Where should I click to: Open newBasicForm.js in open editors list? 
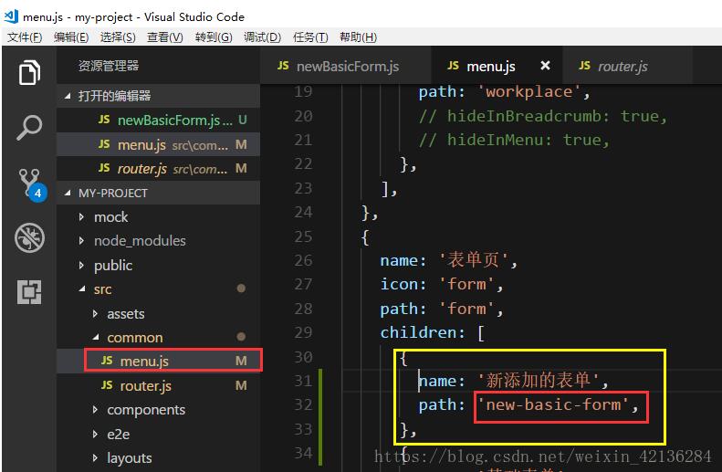click(x=159, y=121)
